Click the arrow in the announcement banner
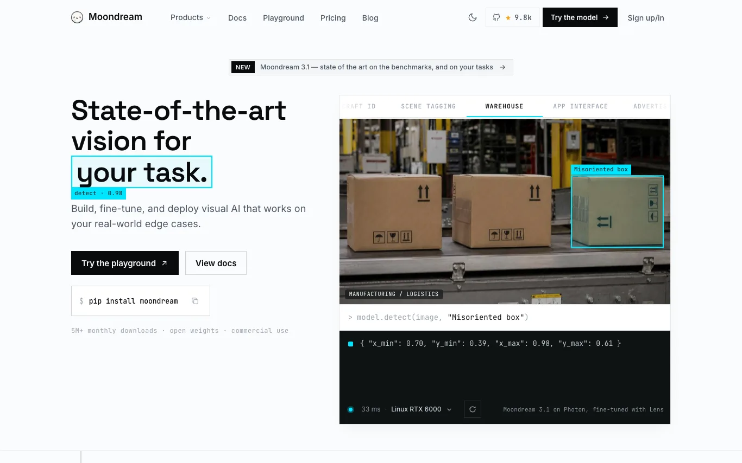 502,67
